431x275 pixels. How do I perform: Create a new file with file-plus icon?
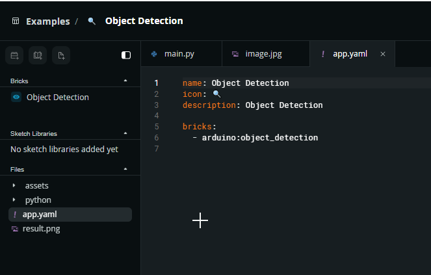coord(61,55)
